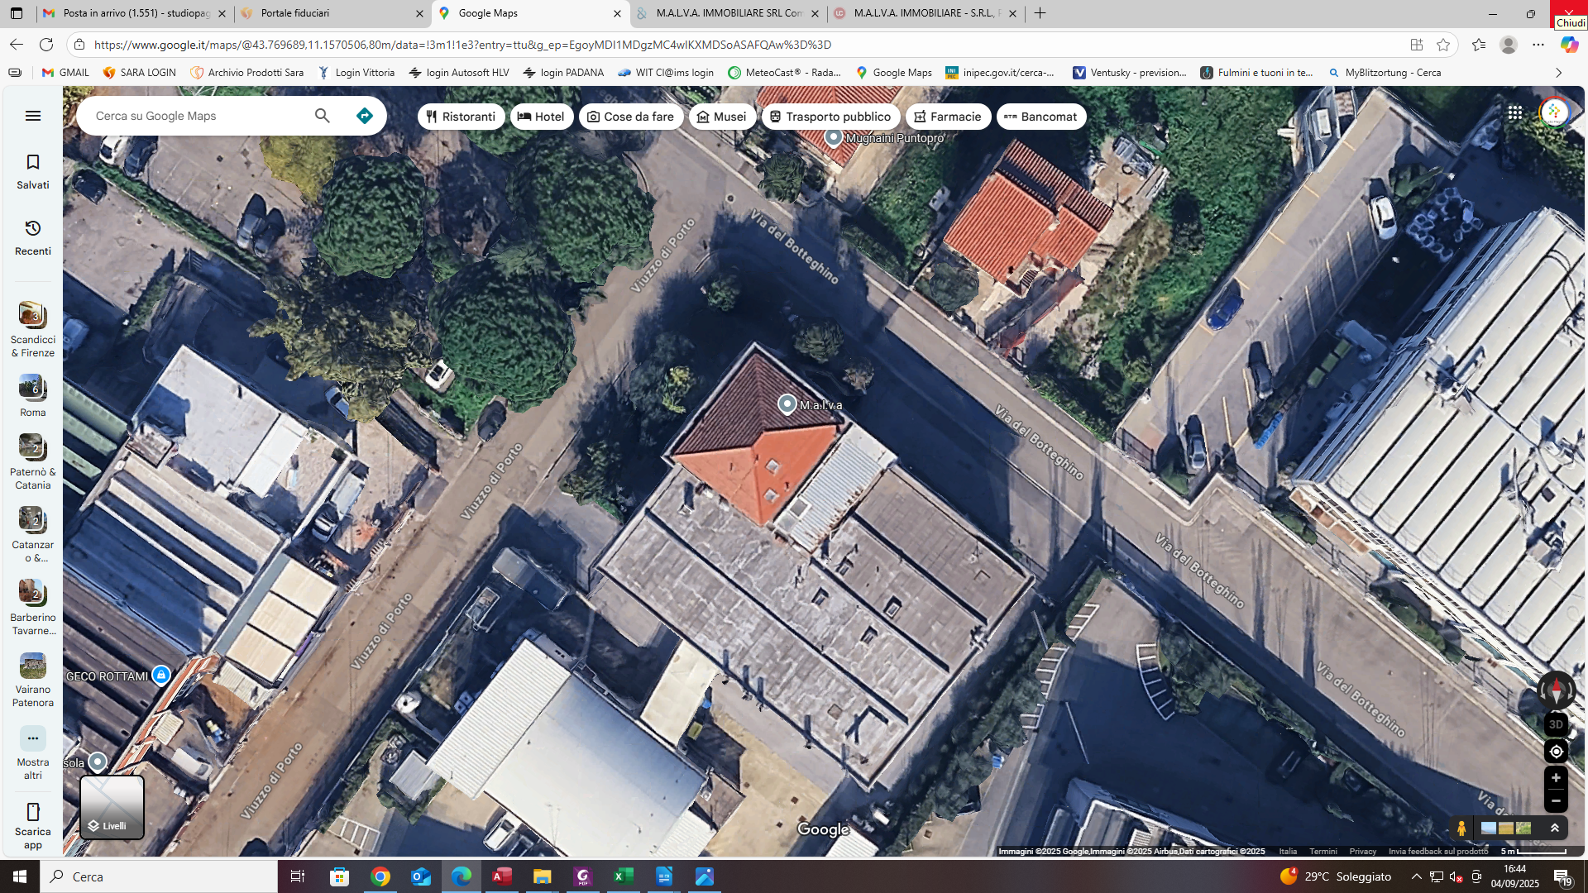Click the Mugnaini Puntopro place marker
The image size is (1588, 893).
point(834,137)
